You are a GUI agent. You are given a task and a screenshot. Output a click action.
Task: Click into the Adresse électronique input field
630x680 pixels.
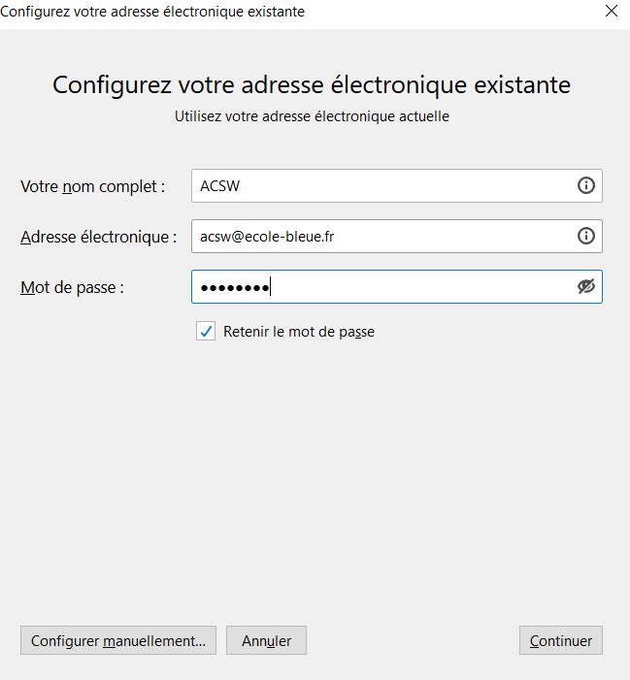tap(397, 236)
